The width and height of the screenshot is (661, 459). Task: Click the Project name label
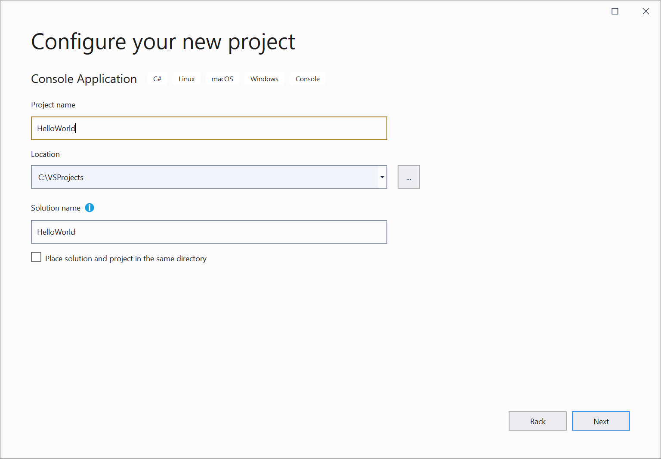53,104
